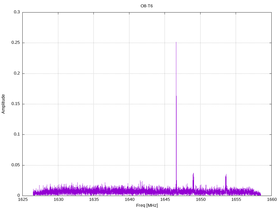Click the 1635 frequency tick label

pyautogui.click(x=94, y=199)
